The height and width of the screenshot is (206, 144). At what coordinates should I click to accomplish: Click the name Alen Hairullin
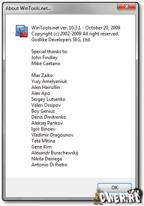(x=46, y=87)
